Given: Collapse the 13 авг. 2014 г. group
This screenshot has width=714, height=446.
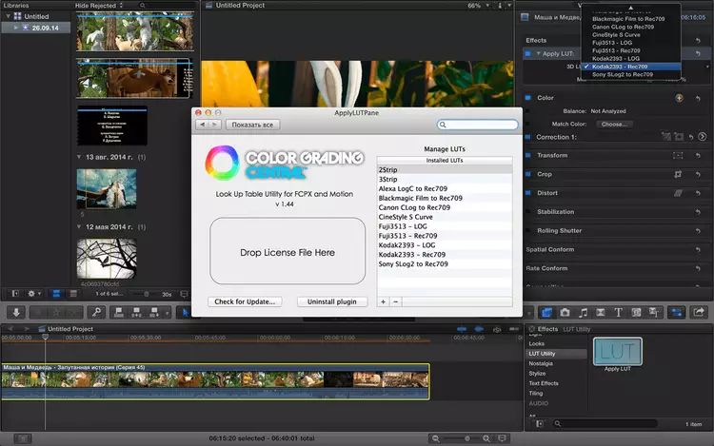Looking at the screenshot, I should [79, 157].
